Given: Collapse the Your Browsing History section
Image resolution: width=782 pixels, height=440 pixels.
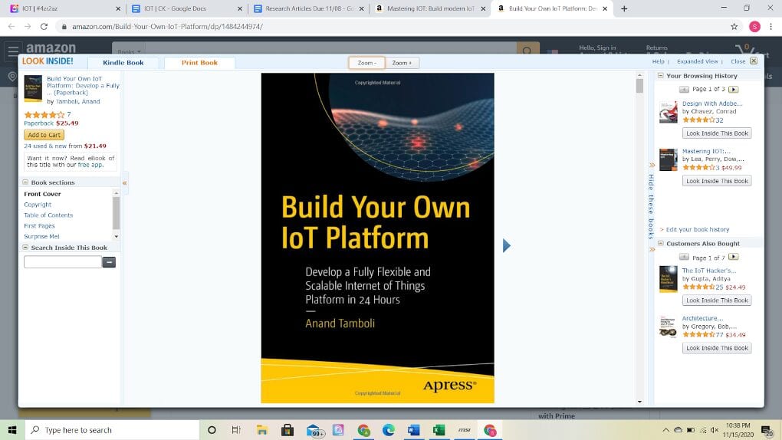Looking at the screenshot, I should [x=661, y=76].
